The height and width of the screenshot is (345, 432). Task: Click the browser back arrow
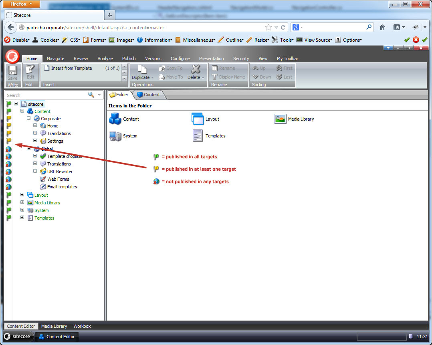point(11,27)
